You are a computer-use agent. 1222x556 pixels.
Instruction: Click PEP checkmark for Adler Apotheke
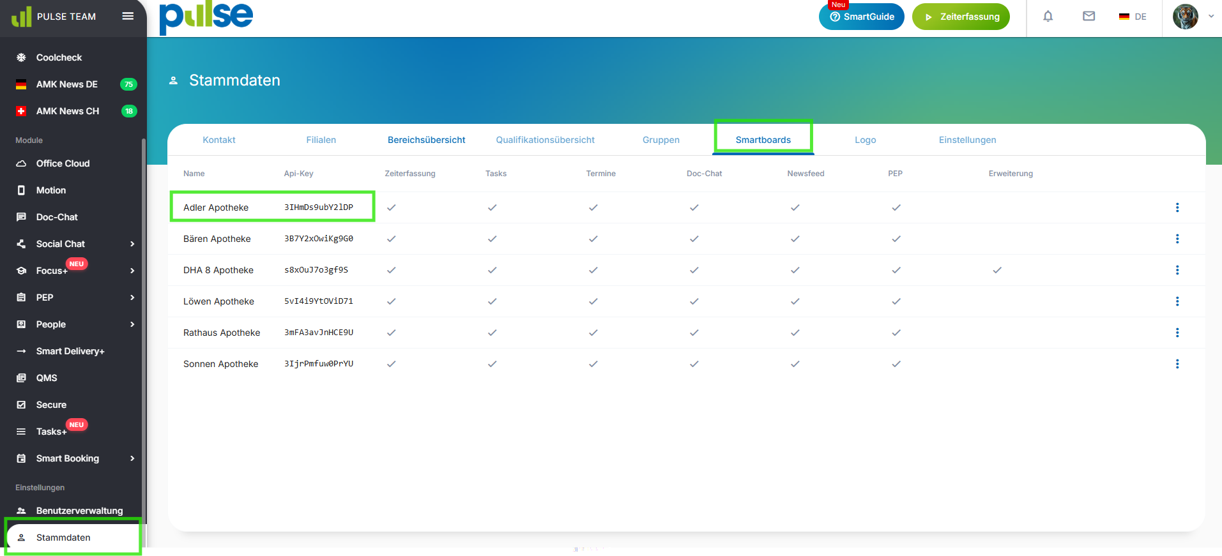point(896,207)
